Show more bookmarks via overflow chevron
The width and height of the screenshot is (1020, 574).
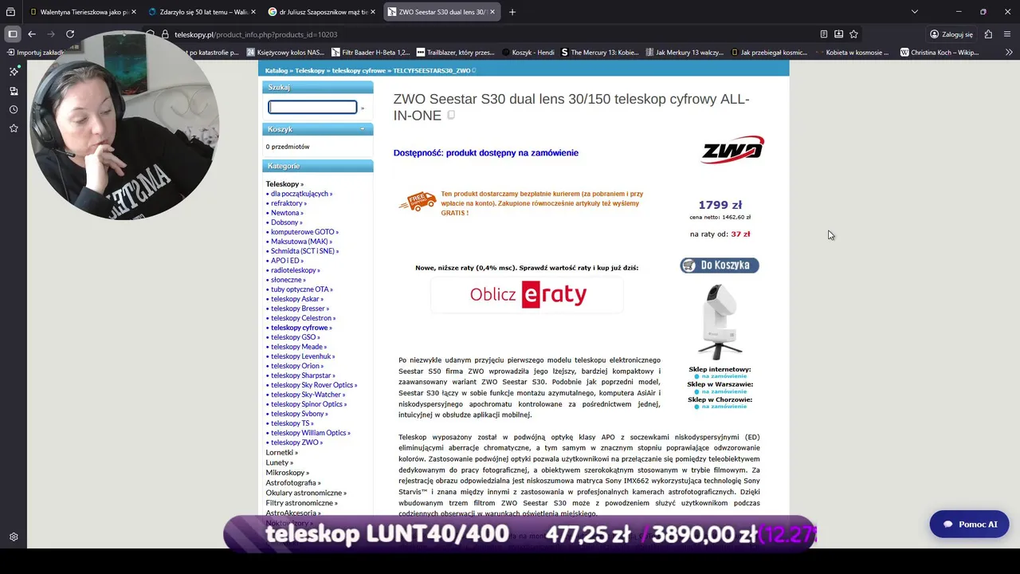pos(1009,53)
